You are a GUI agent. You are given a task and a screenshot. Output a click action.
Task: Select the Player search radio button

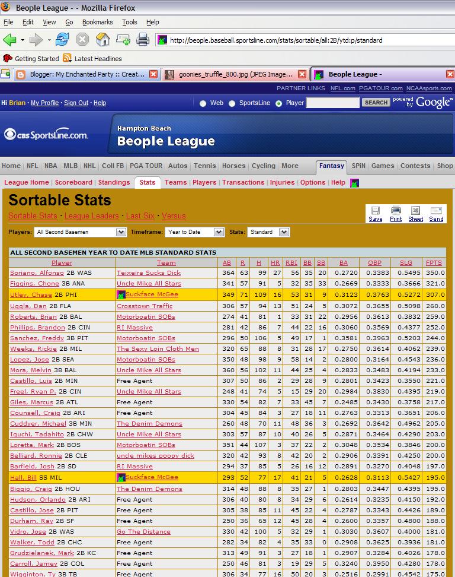pos(278,103)
